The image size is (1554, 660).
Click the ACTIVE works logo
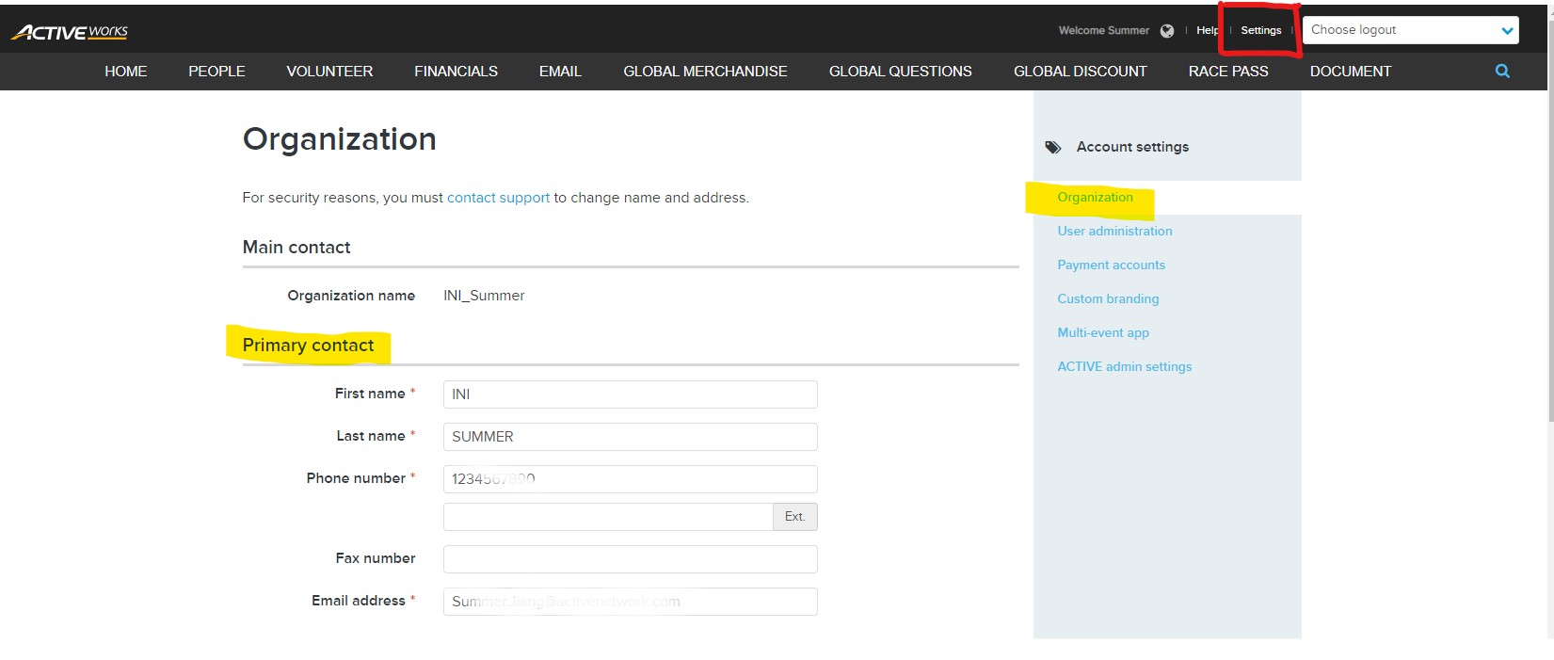(70, 32)
